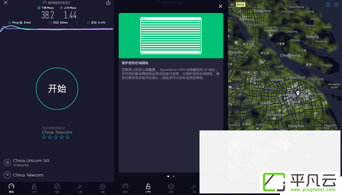Open 设置 settings tab in left panel
The width and height of the screenshot is (342, 195).
[x=103, y=188]
